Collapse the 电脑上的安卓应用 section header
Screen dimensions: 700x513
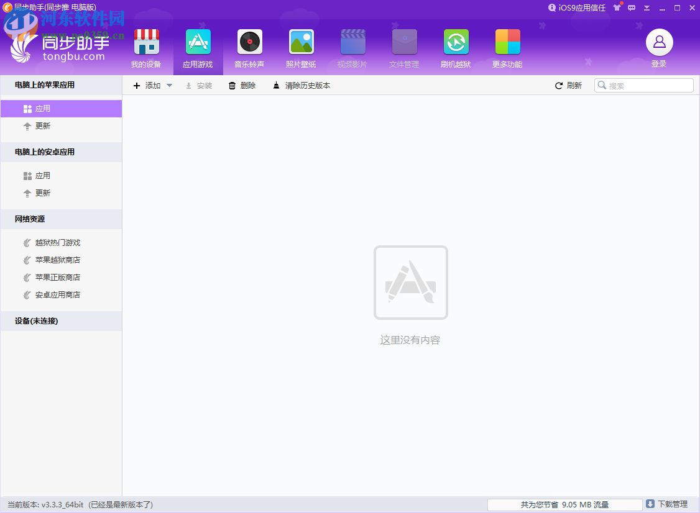click(61, 152)
